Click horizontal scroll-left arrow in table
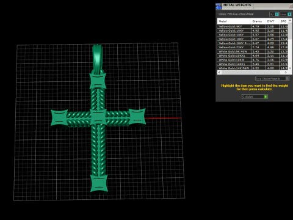The width and height of the screenshot is (293, 220). [219, 72]
